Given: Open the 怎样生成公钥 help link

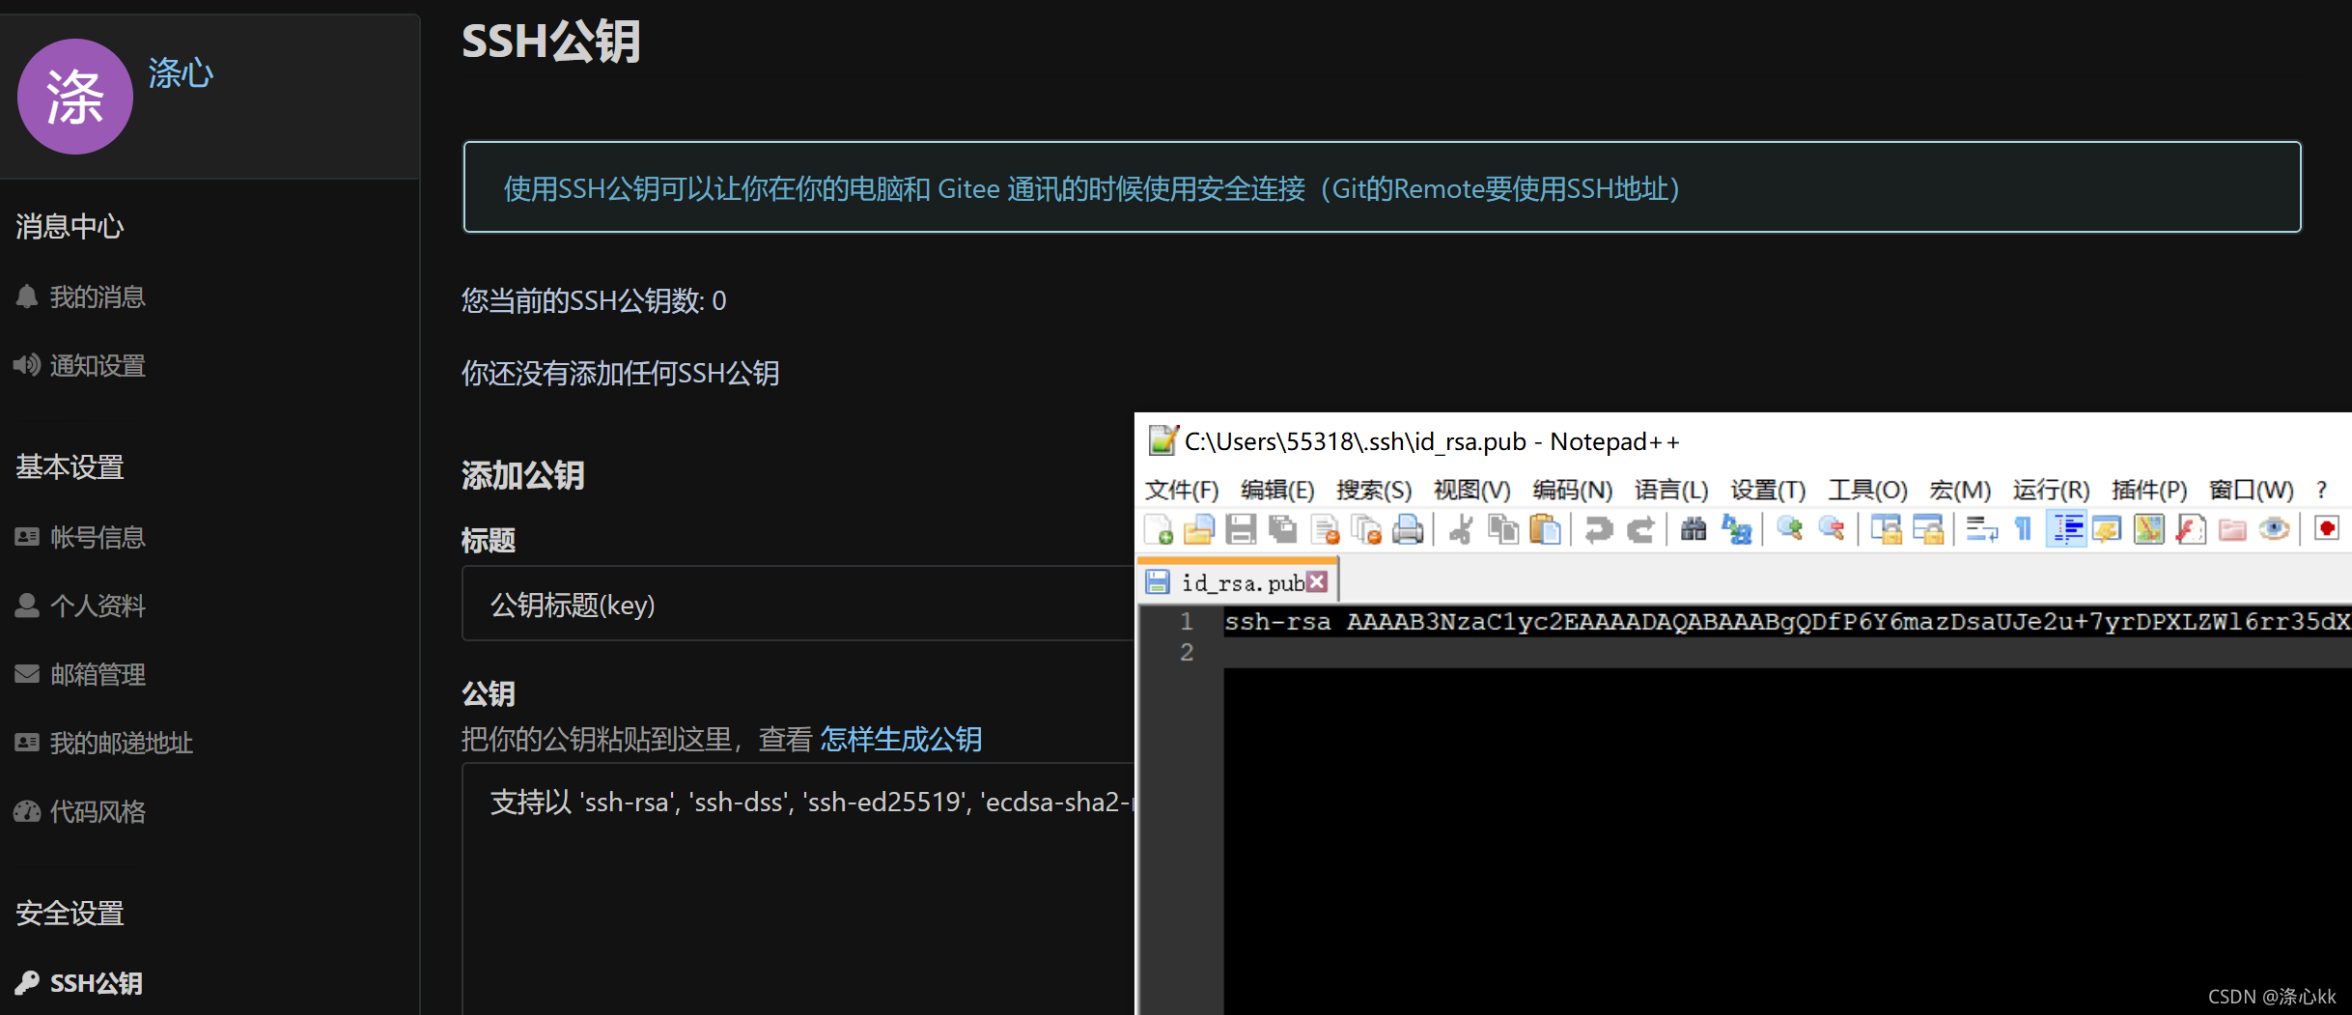Looking at the screenshot, I should pos(901,740).
